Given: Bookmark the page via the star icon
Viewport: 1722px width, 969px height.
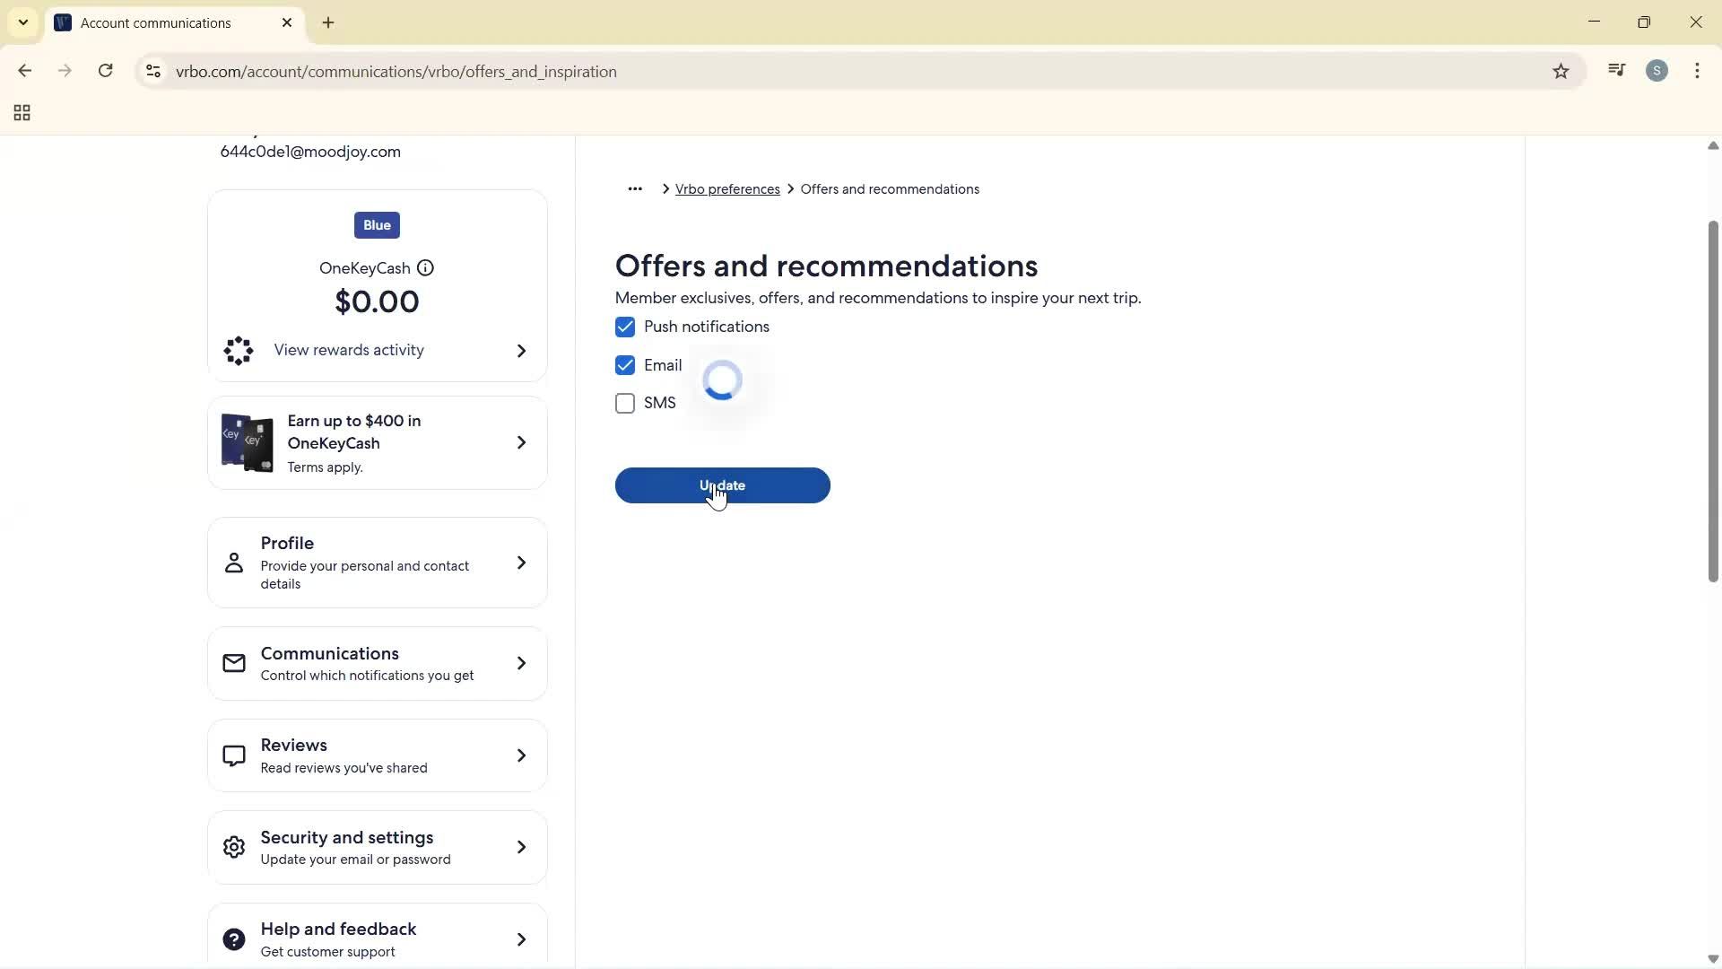Looking at the screenshot, I should [x=1561, y=71].
